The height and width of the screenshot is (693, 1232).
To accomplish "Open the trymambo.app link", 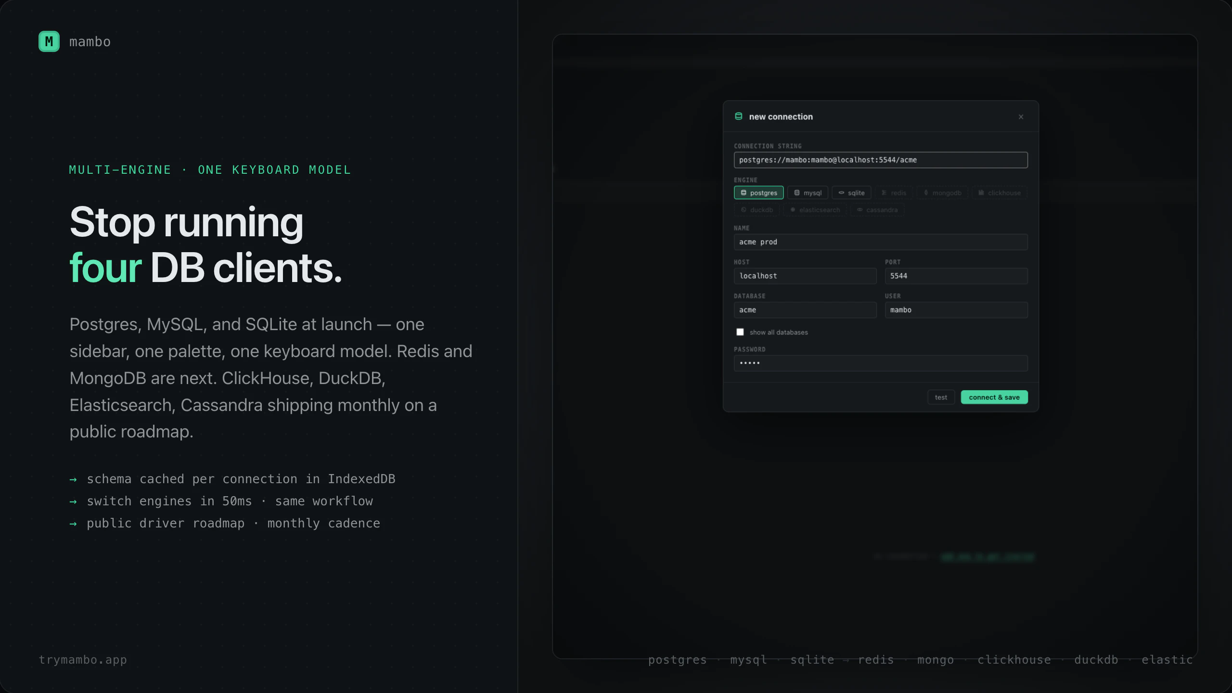I will pos(83,660).
